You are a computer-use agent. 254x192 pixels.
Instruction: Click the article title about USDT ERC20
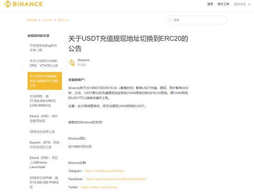point(128,44)
